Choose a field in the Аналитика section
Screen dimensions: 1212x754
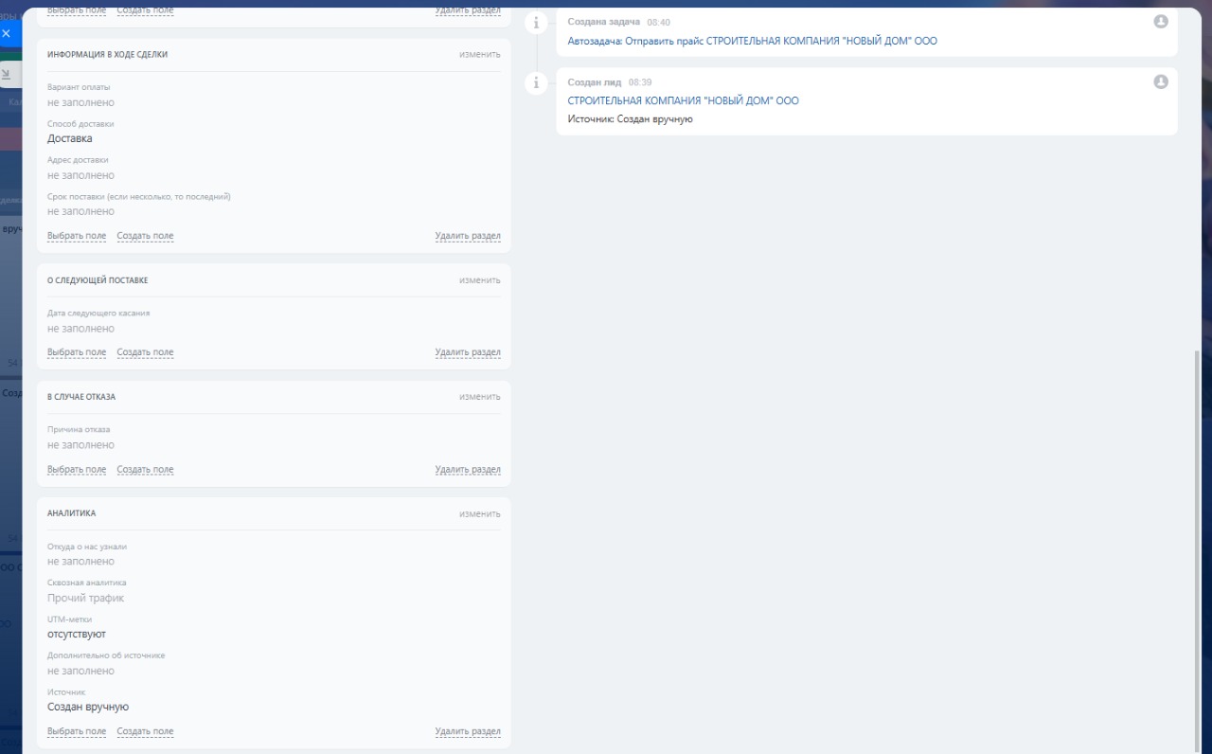[77, 731]
